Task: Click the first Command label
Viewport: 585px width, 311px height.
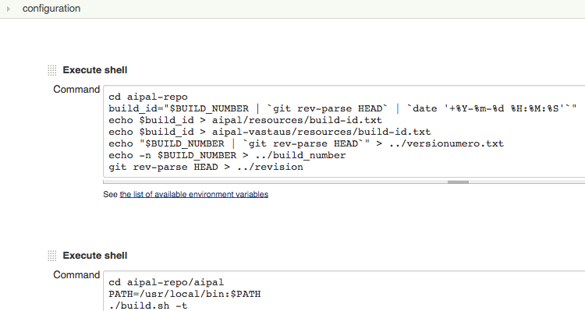Action: pos(76,90)
